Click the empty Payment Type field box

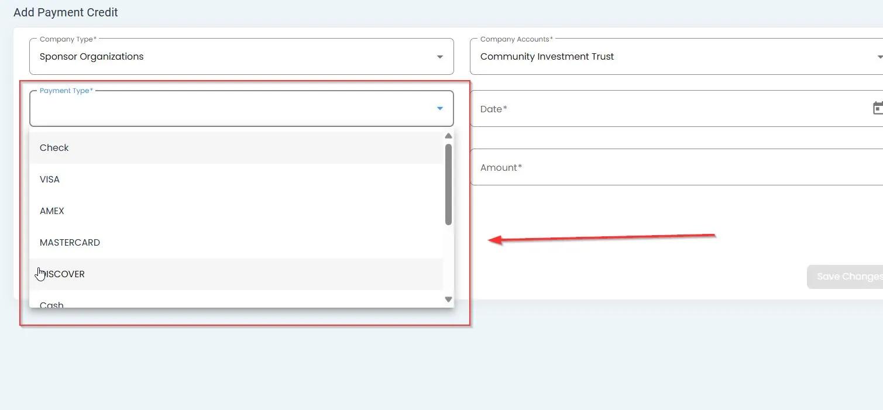tap(234, 109)
